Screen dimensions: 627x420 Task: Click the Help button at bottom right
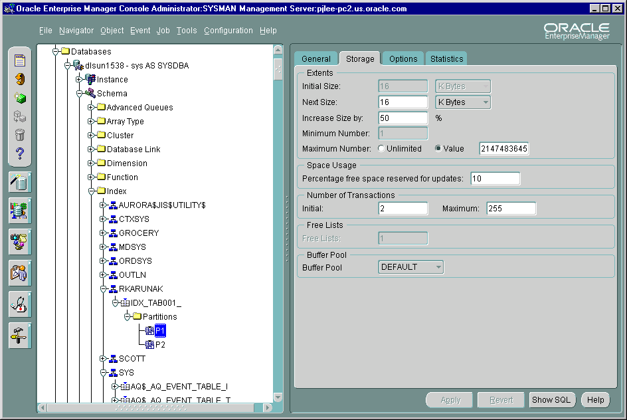[x=595, y=399]
